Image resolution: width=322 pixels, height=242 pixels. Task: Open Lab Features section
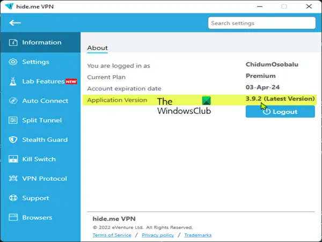[40, 81]
